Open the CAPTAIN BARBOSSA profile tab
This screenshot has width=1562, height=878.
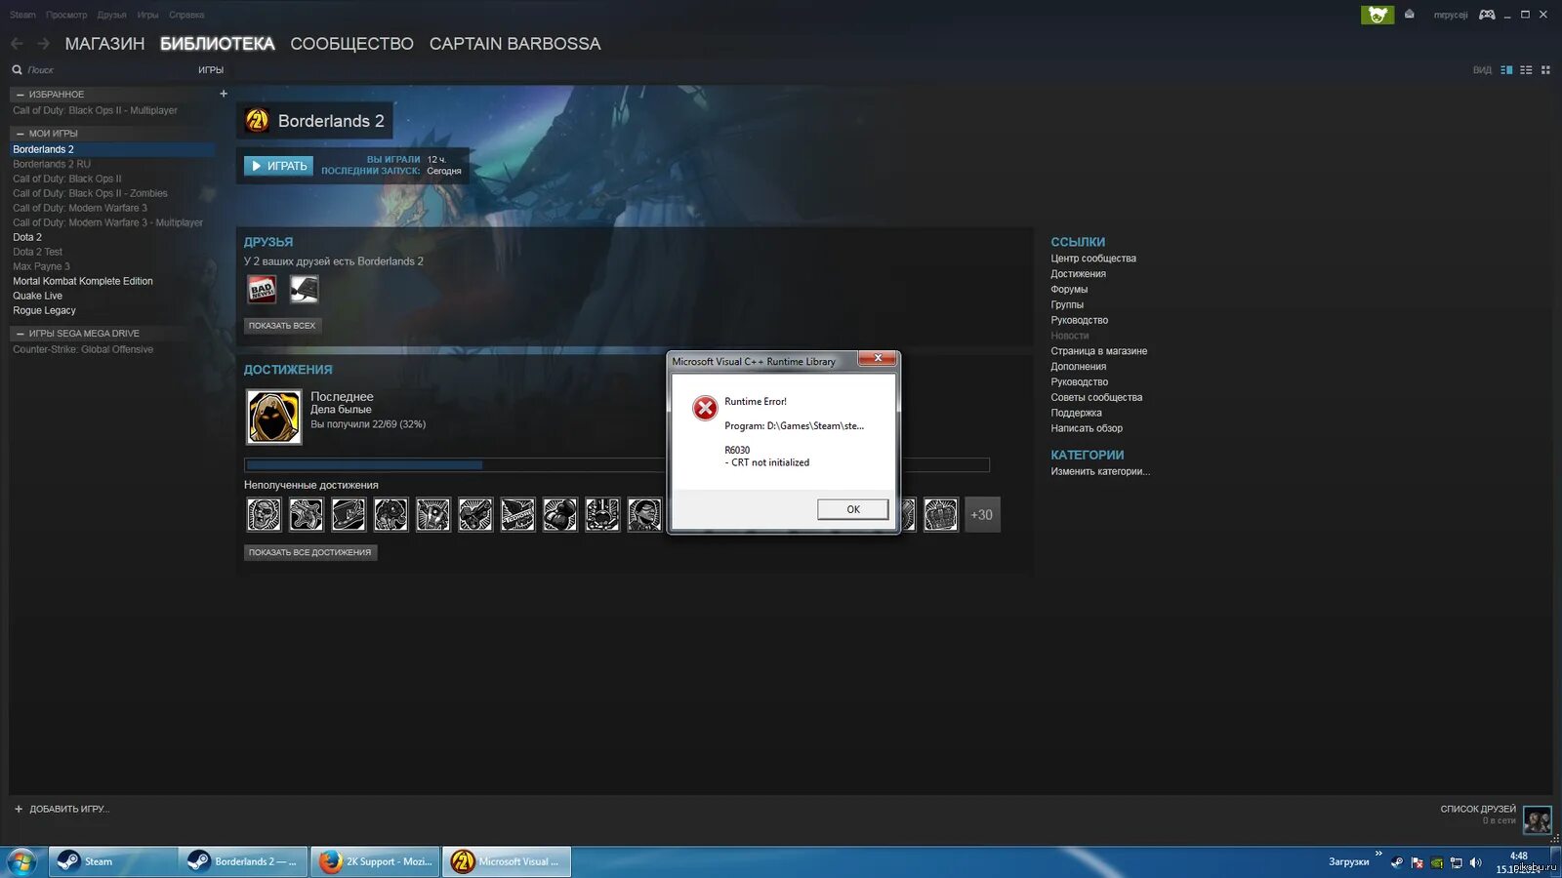point(514,44)
